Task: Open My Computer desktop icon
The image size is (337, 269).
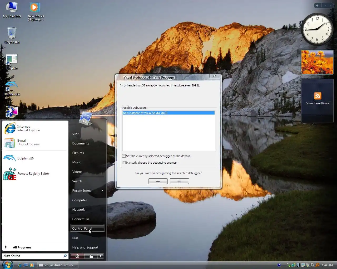Action: coord(12,10)
